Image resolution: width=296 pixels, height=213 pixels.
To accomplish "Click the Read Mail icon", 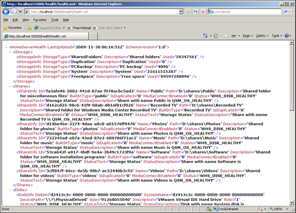I will click(x=227, y=36).
